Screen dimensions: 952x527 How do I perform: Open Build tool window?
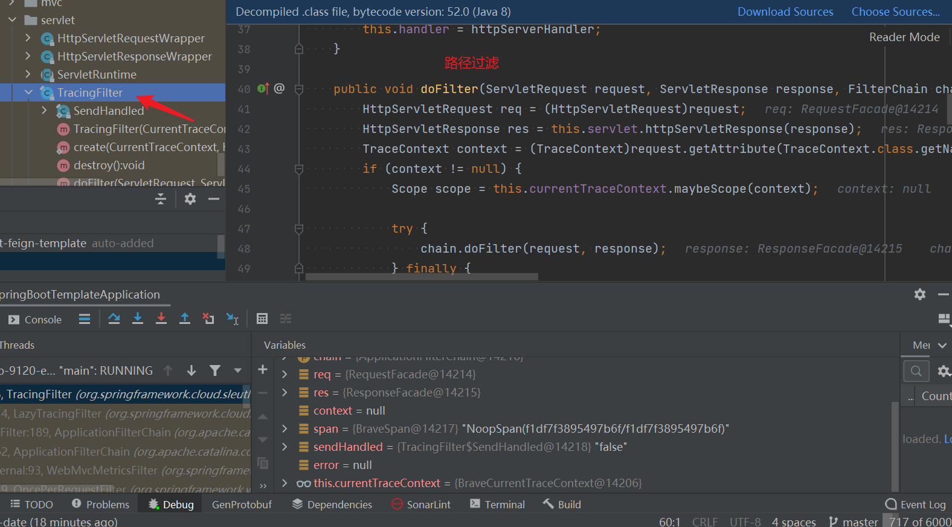[x=562, y=505]
